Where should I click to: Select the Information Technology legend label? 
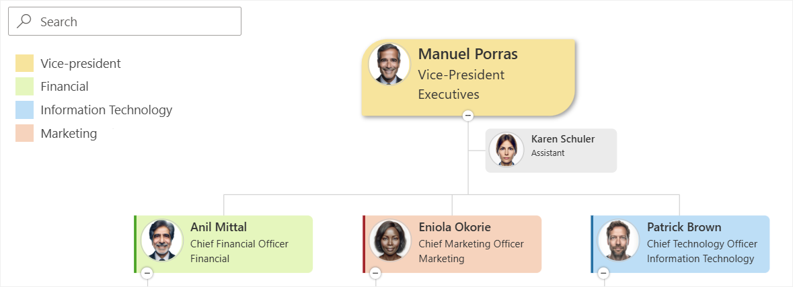pyautogui.click(x=106, y=110)
